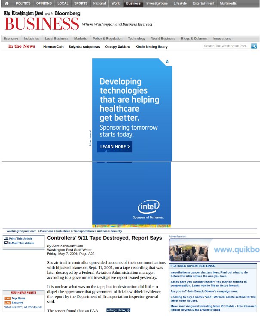Screen dimensions: 260x322
Task: Select the Policy & Regulation tab
Action: pyautogui.click(x=107, y=38)
